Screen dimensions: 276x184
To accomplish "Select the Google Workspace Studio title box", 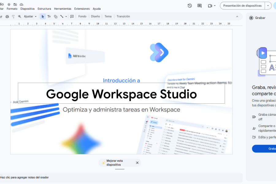I will 121,94.
